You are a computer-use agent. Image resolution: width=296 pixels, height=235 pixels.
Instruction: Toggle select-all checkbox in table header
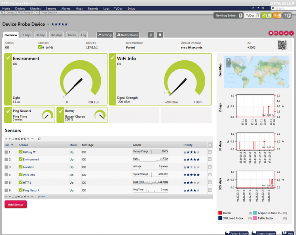210,145
